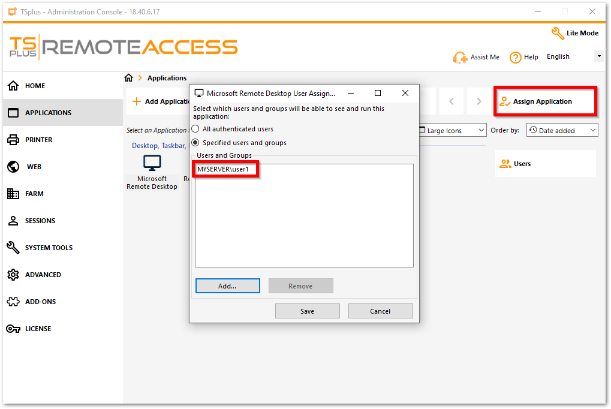Expand the Date added sort dropdown
This screenshot has height=409, width=611.
tap(562, 130)
